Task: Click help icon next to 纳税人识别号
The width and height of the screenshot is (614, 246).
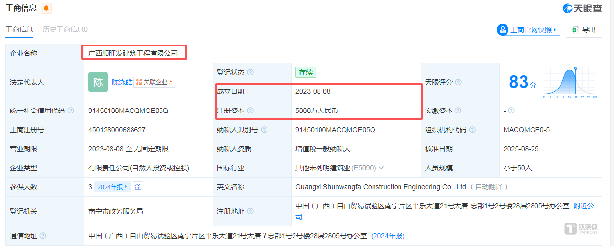Action: (264, 130)
